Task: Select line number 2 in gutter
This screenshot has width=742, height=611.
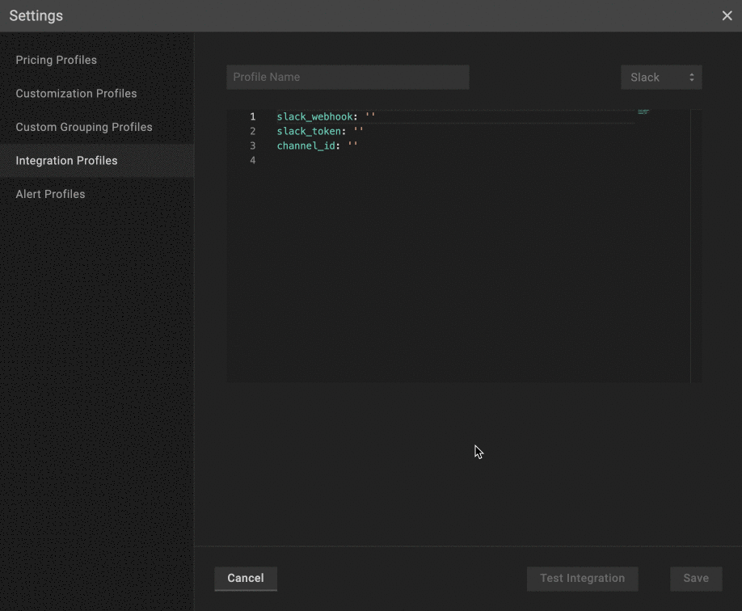Action: pos(252,132)
